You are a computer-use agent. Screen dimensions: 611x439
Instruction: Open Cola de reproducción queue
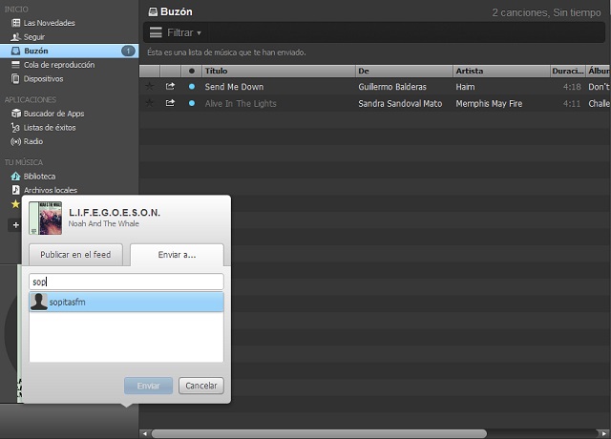[57, 64]
